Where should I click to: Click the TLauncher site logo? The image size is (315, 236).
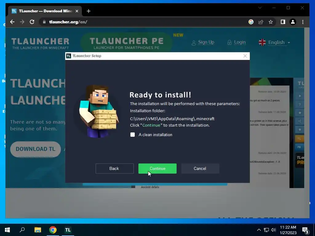point(40,43)
